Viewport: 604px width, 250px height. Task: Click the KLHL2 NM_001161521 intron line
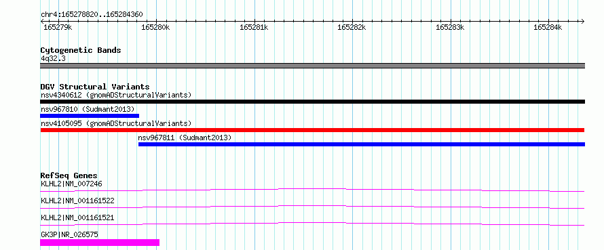[312, 224]
